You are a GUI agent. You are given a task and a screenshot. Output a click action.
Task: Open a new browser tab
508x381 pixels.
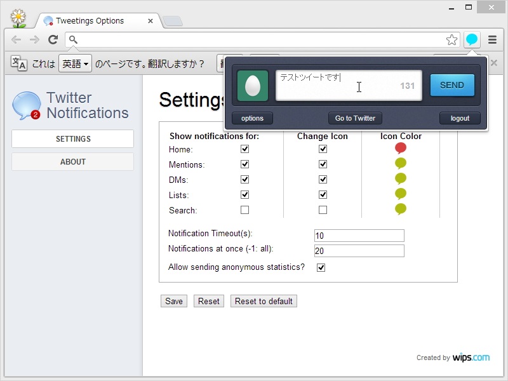pyautogui.click(x=173, y=21)
